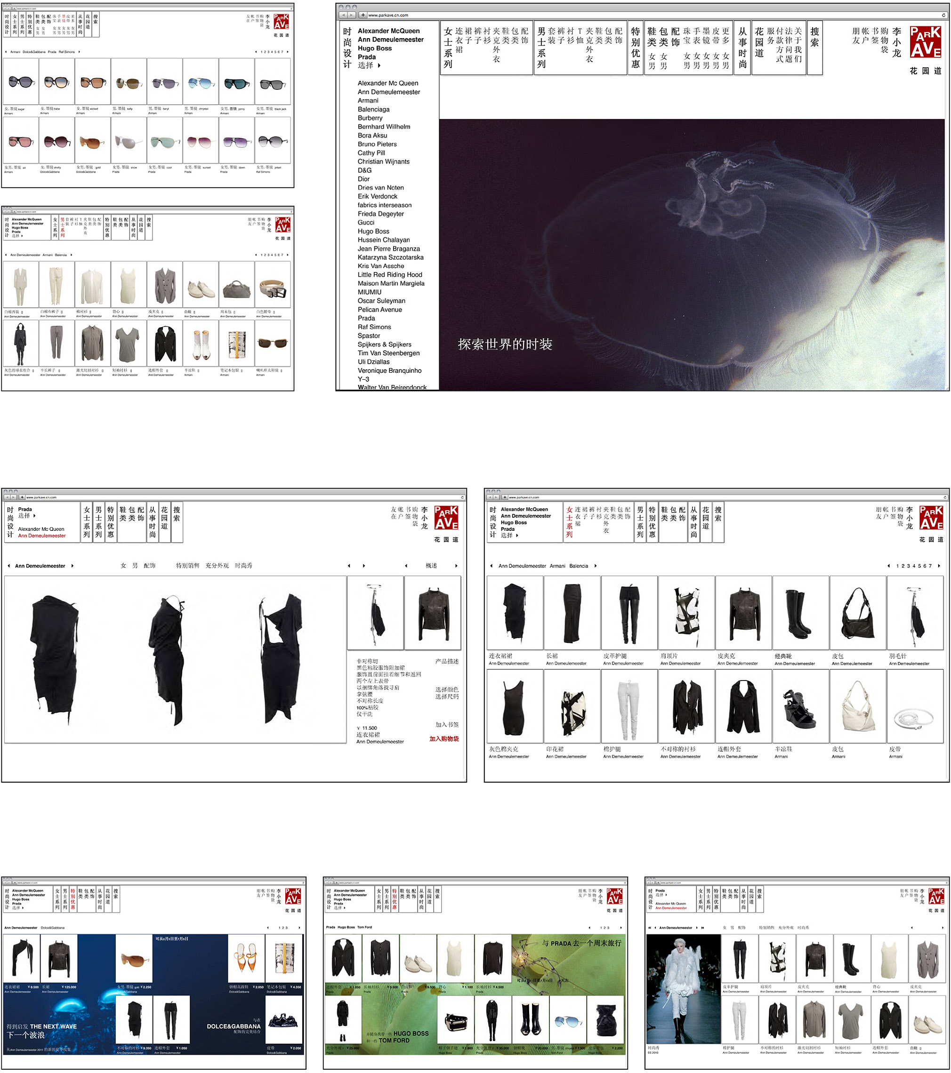Select Dries van Noten in designer list
Screen dimensions: 951x1073
tap(381, 187)
